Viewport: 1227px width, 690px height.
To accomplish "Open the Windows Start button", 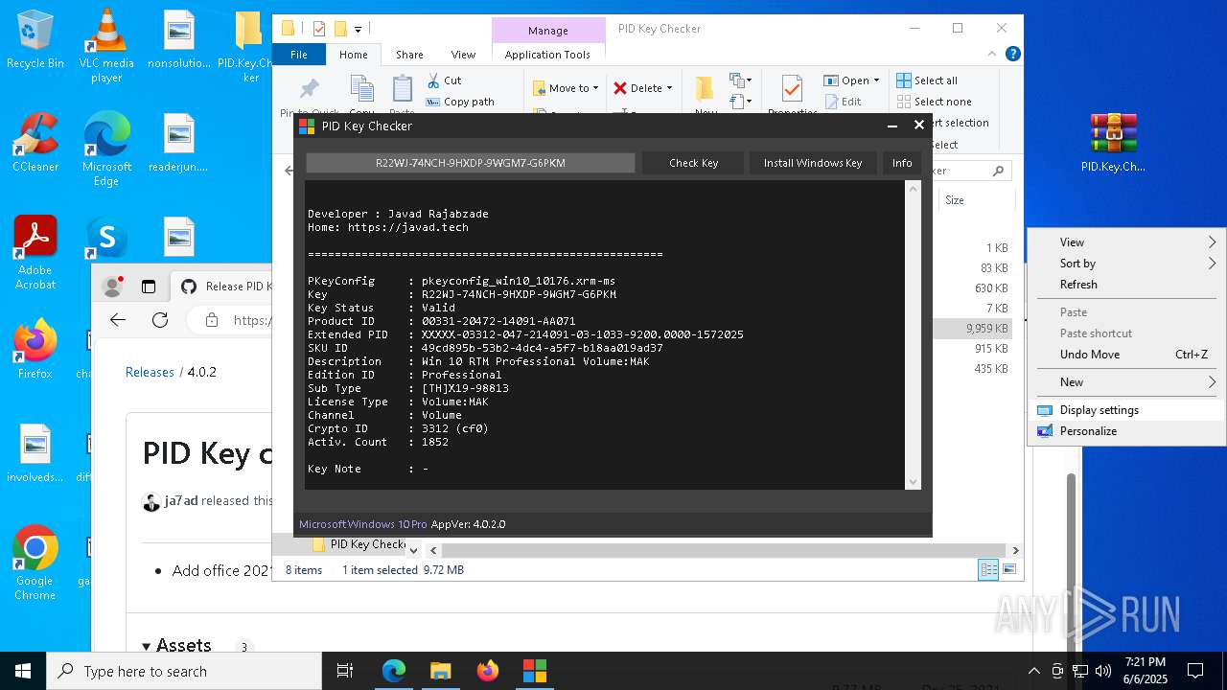I will point(23,671).
